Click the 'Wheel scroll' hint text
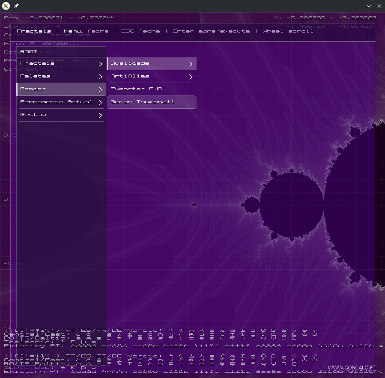385x378 pixels. [x=288, y=31]
